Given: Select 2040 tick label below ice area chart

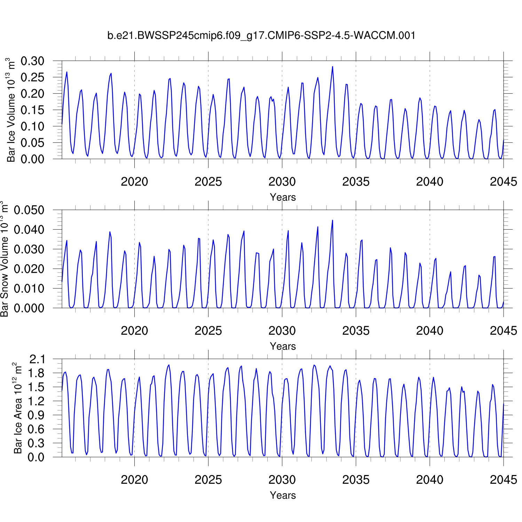Looking at the screenshot, I should [x=429, y=480].
